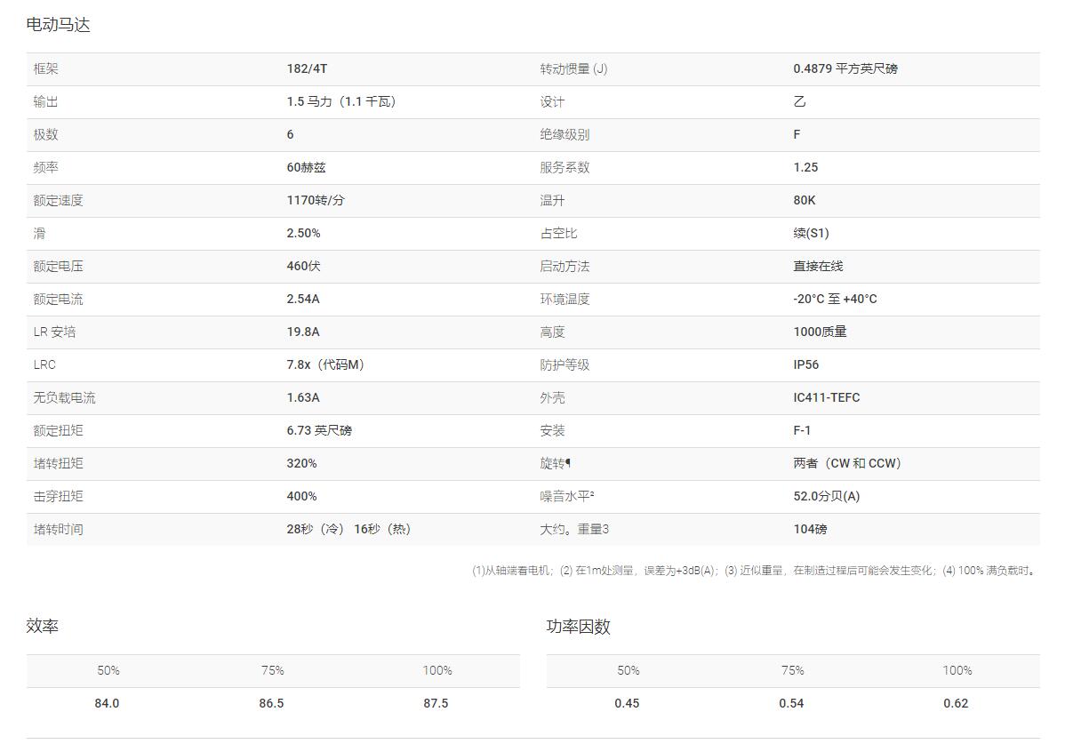Screen dimensions: 1081x752
Task: Click the frequency value 60赫兹
Action: pyautogui.click(x=306, y=167)
